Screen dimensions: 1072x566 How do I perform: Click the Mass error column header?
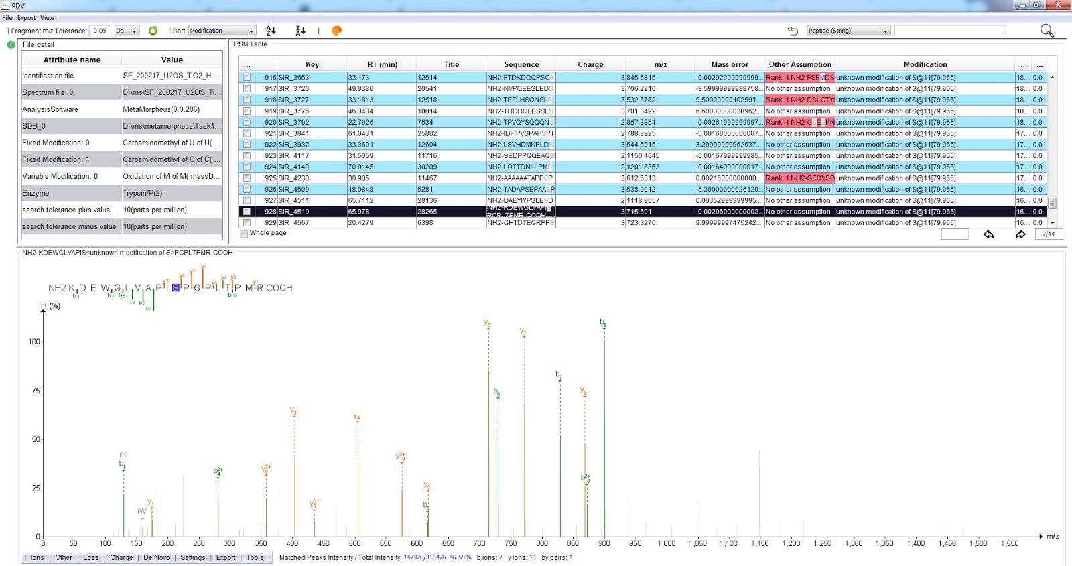tap(729, 64)
